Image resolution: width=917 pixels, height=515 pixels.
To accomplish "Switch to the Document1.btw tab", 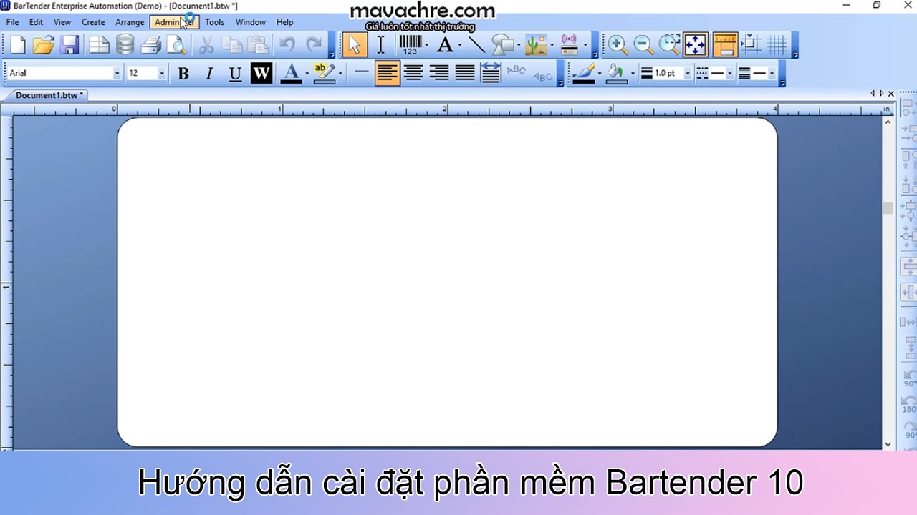I will (x=49, y=95).
